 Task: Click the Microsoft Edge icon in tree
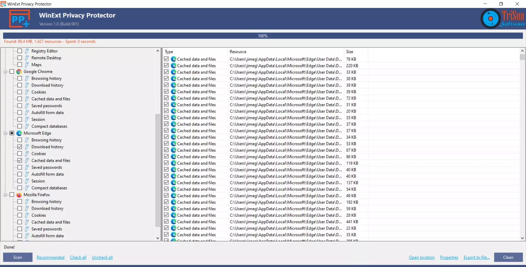coord(19,133)
